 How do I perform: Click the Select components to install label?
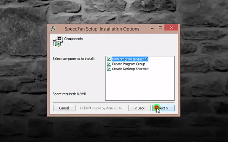(74, 59)
